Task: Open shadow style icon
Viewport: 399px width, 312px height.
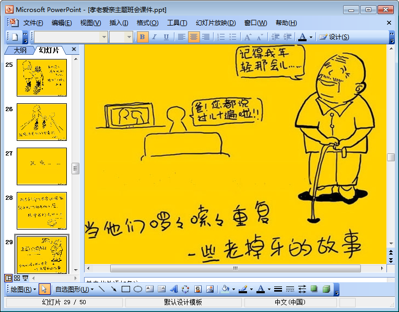Action: pos(314,290)
